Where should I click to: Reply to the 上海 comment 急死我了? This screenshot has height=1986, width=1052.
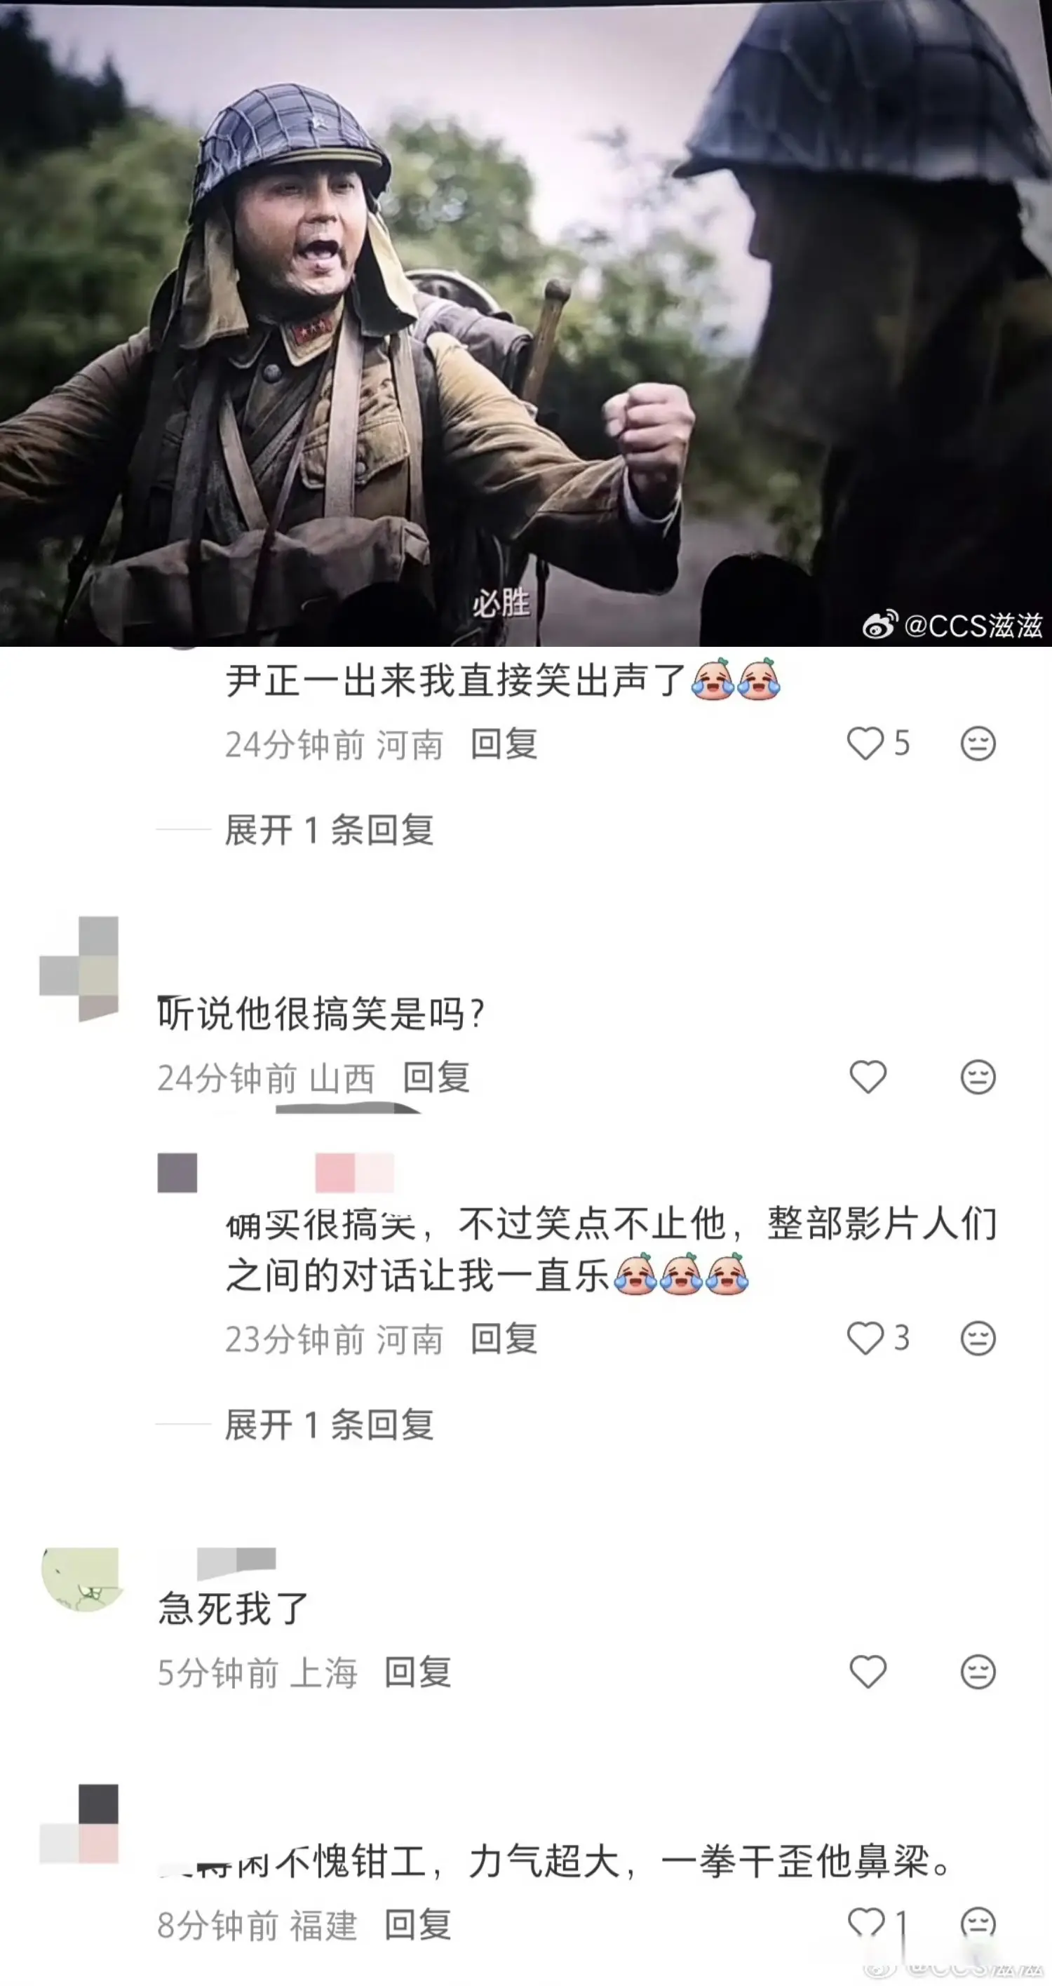[418, 1672]
